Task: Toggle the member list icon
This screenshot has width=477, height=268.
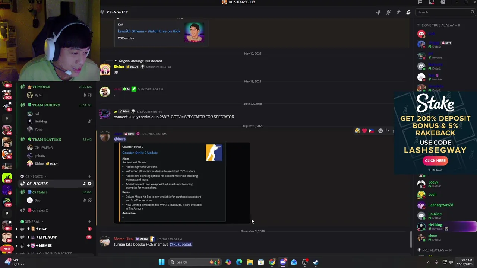Action: [408, 12]
